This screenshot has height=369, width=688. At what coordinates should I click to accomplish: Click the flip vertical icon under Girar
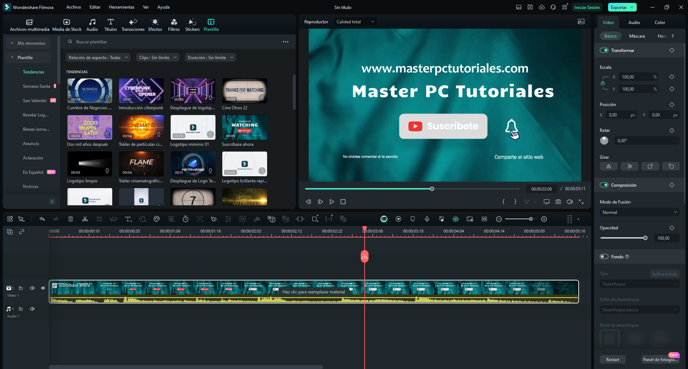click(630, 166)
